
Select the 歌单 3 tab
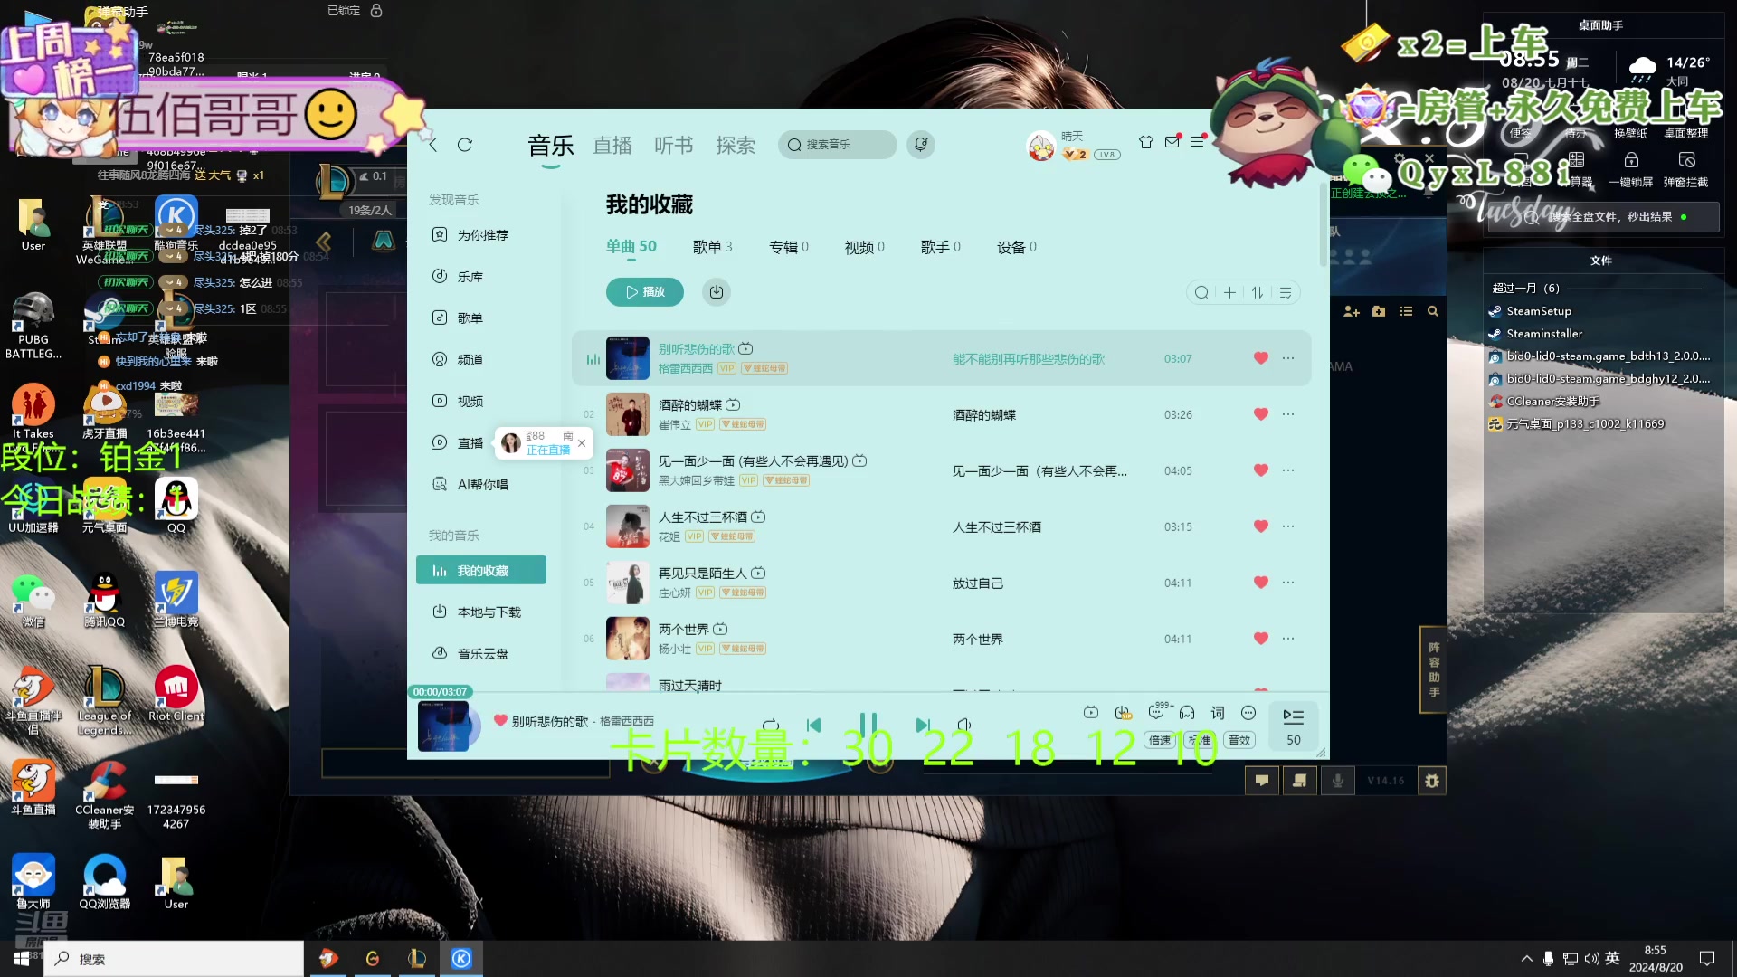click(713, 247)
